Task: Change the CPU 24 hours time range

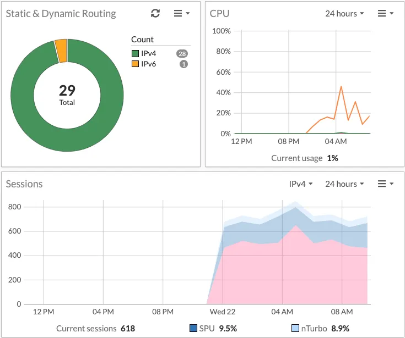Action: pyautogui.click(x=344, y=13)
